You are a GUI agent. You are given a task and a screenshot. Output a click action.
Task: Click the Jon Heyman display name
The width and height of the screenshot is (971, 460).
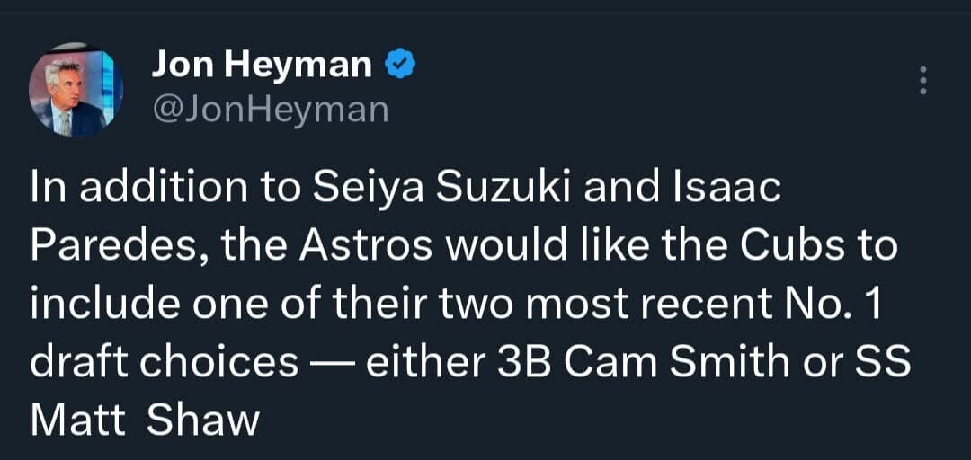coord(262,64)
